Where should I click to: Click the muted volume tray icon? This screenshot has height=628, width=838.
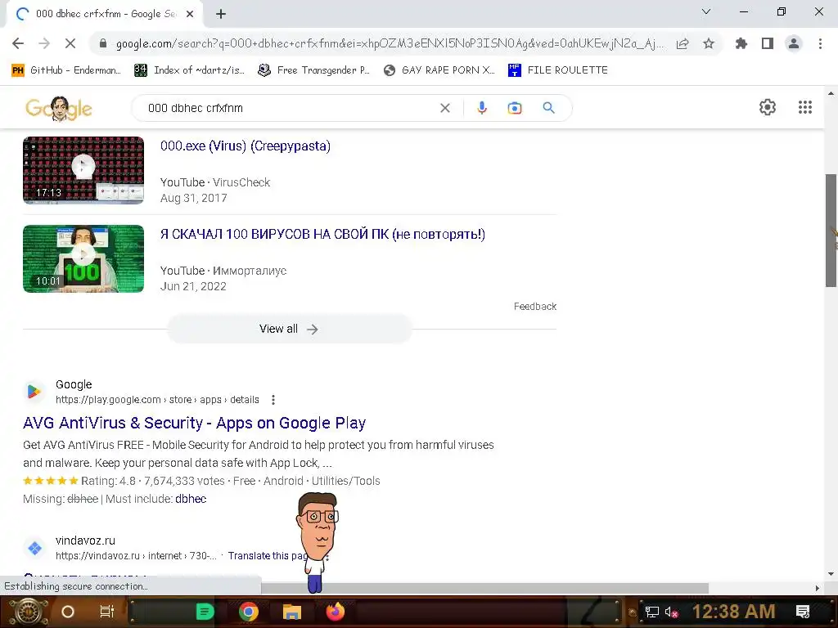tap(671, 612)
